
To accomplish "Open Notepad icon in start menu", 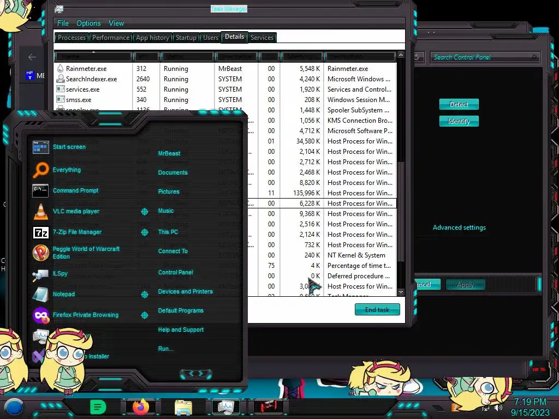I will (40, 295).
